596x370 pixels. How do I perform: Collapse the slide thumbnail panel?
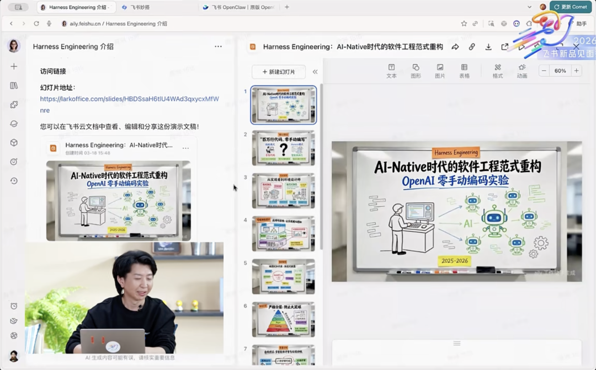click(x=315, y=72)
